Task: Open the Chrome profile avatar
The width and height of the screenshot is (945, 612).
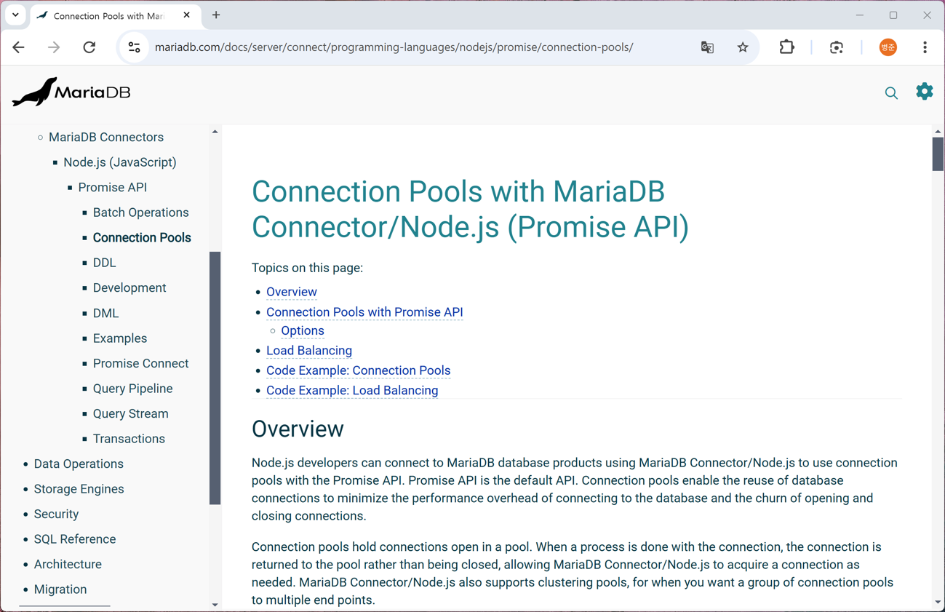Action: pos(888,47)
